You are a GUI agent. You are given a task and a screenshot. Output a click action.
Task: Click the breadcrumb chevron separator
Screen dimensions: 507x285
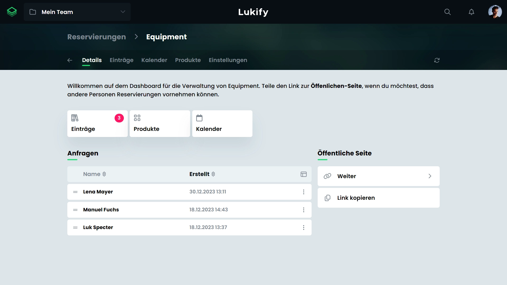click(x=136, y=37)
